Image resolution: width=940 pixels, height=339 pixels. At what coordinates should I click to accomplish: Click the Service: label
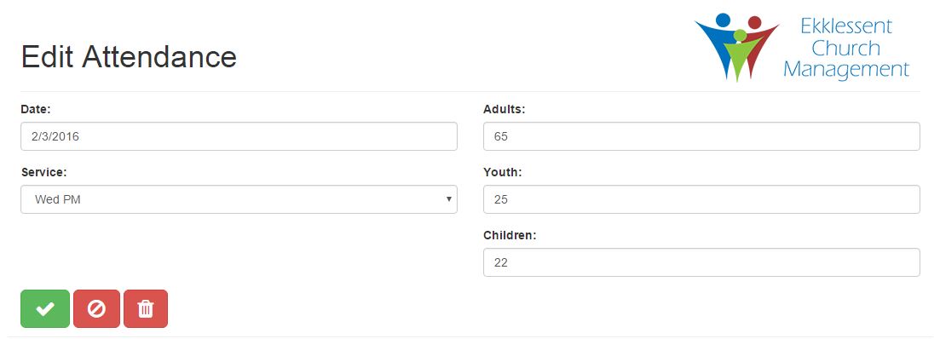pos(43,173)
